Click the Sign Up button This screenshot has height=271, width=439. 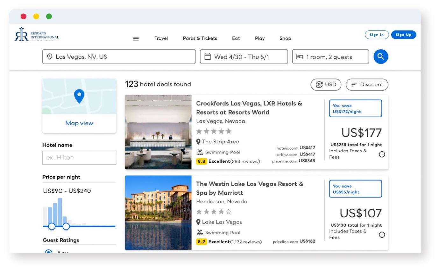404,35
